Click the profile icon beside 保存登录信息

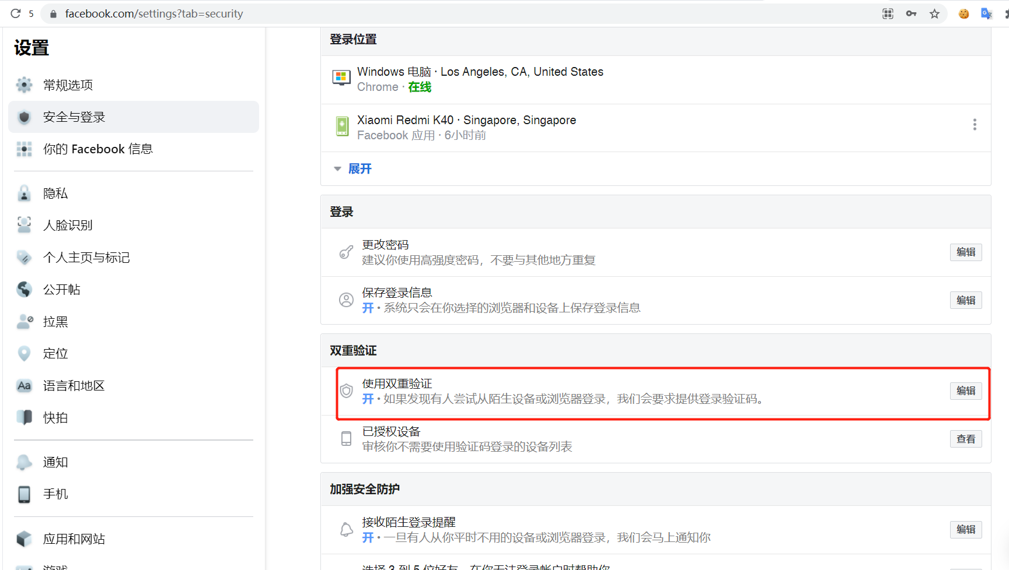[346, 300]
